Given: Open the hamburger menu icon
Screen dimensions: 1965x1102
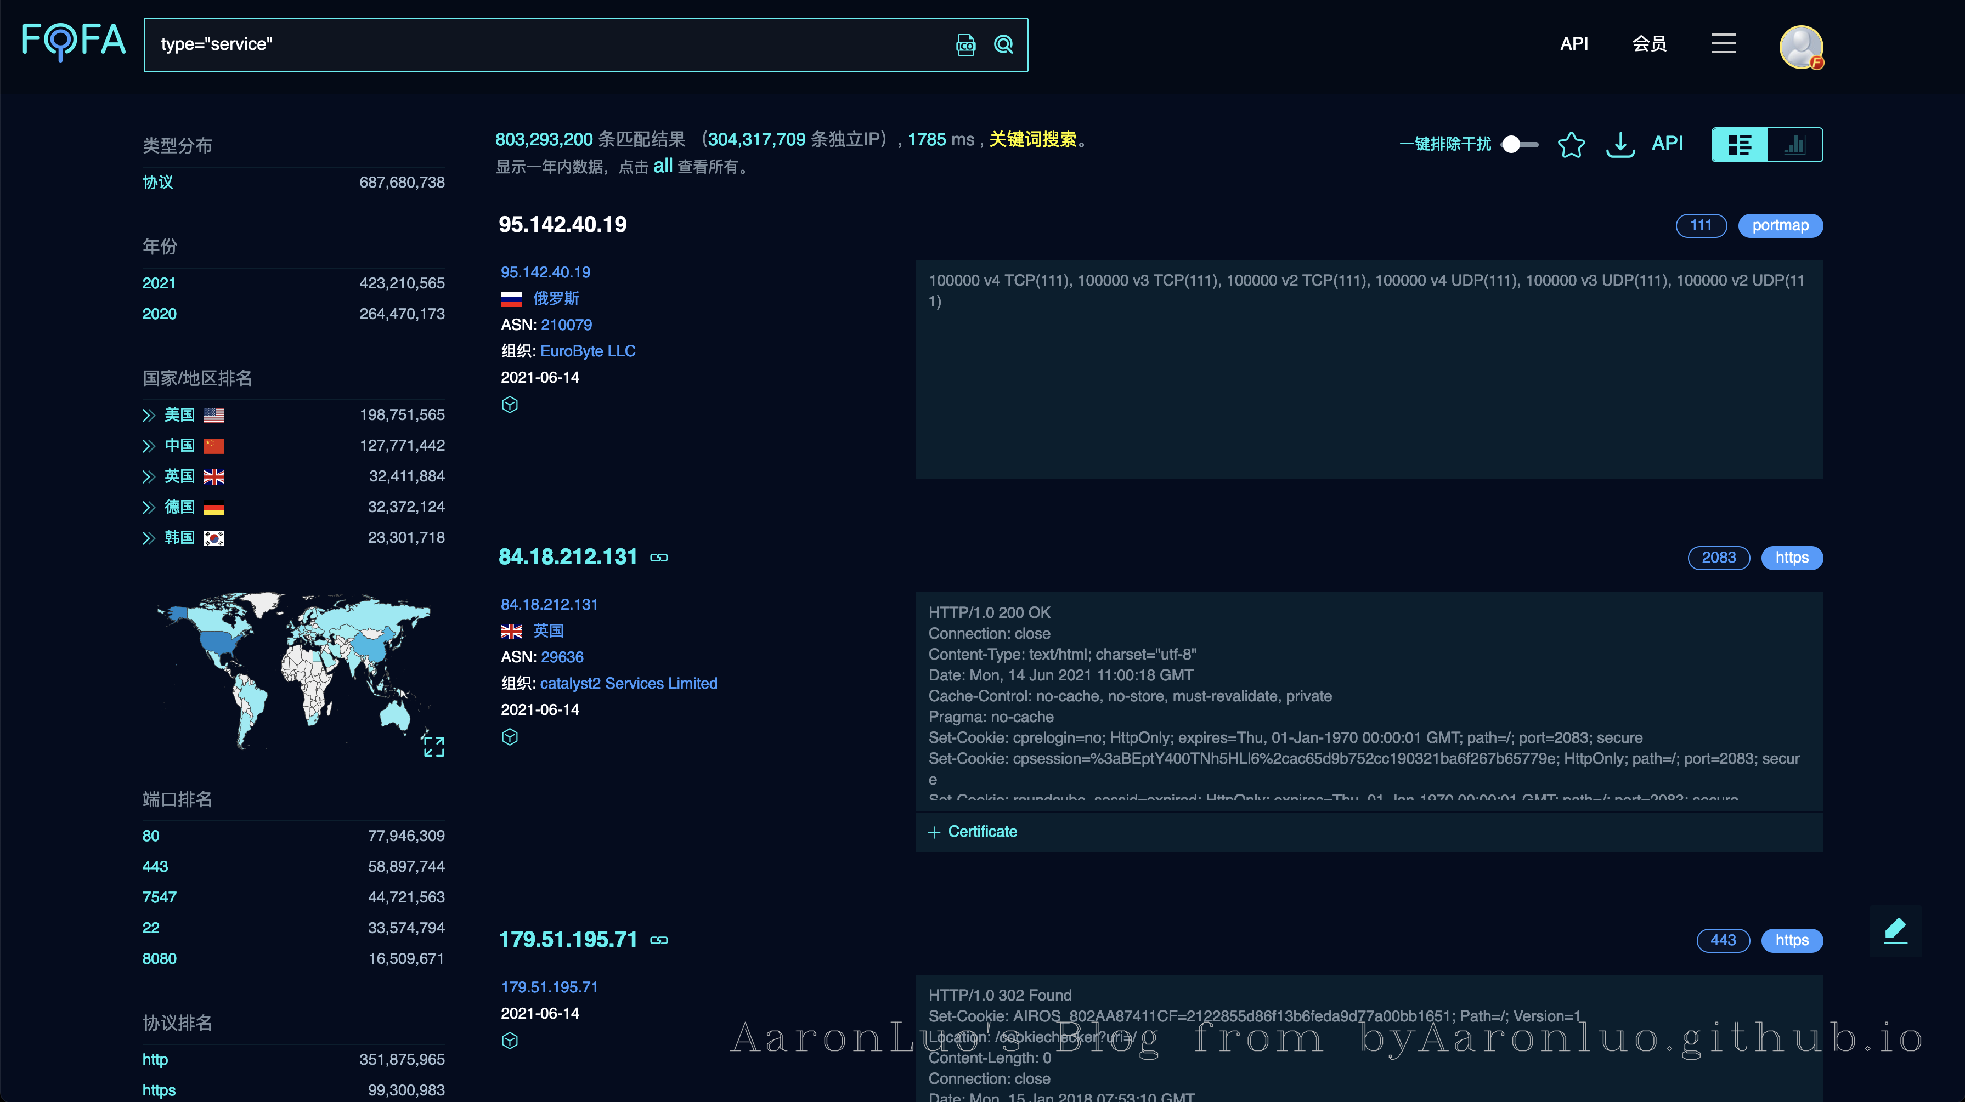Looking at the screenshot, I should click(1723, 43).
